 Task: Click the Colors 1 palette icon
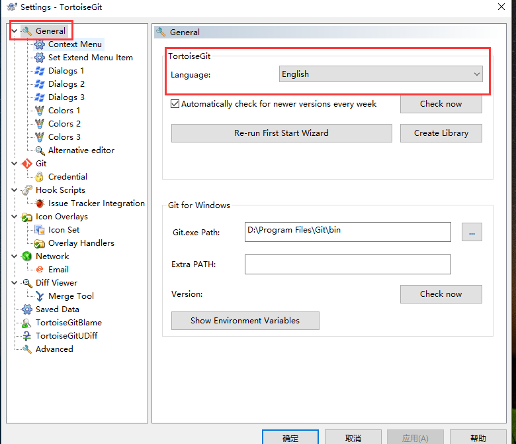click(40, 111)
